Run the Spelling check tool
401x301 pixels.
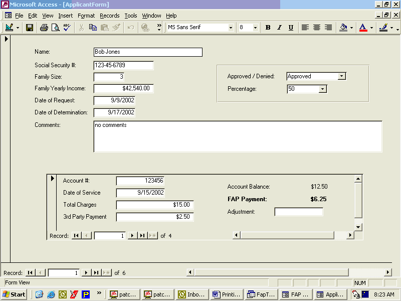pyautogui.click(x=66, y=28)
